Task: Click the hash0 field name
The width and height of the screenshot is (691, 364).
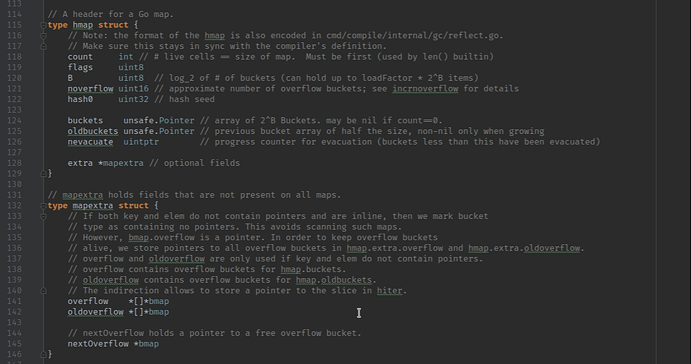Action: (80, 100)
